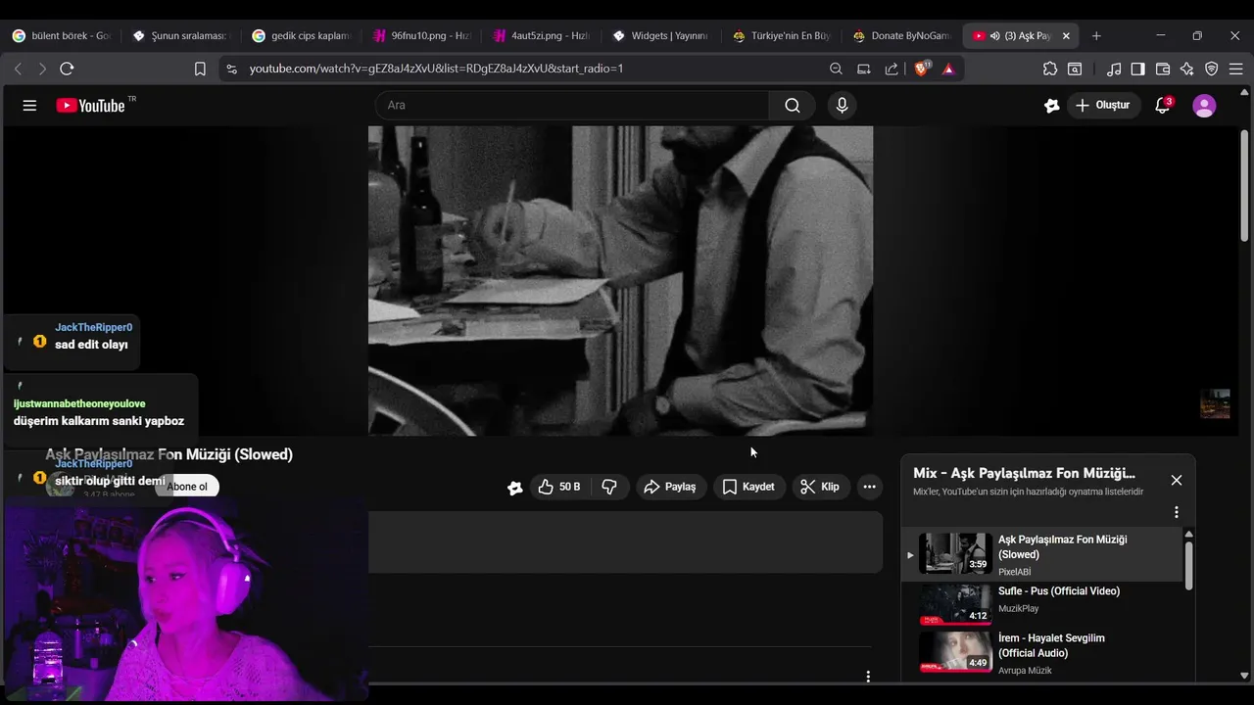Click the sparkle icon beside Oluştur
1254x705 pixels.
pos(1052,106)
